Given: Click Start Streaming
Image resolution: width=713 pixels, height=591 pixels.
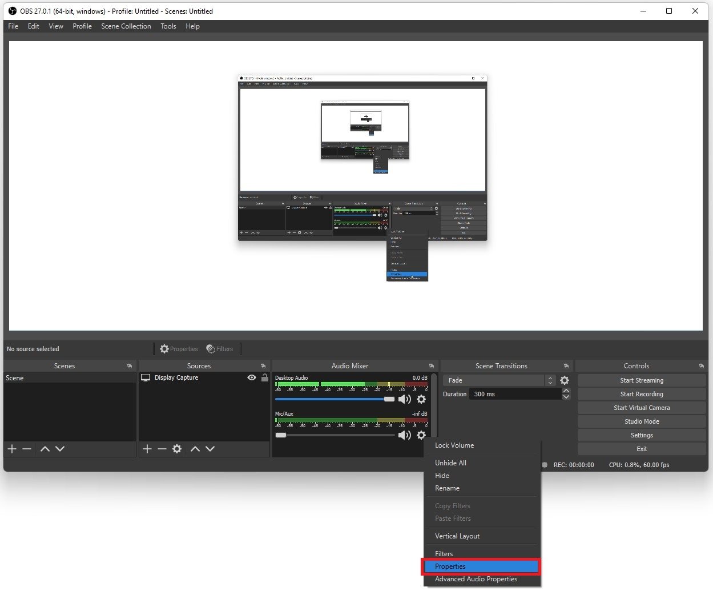Looking at the screenshot, I should point(642,380).
